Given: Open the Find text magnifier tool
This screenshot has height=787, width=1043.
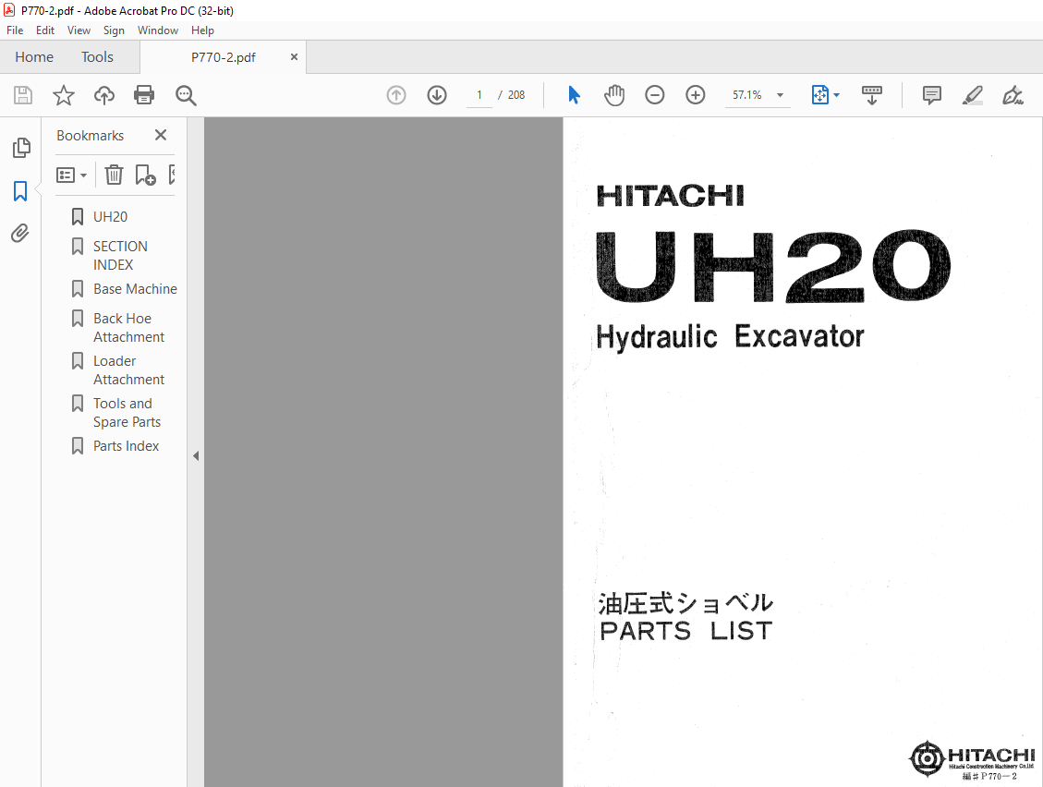Looking at the screenshot, I should tap(186, 95).
